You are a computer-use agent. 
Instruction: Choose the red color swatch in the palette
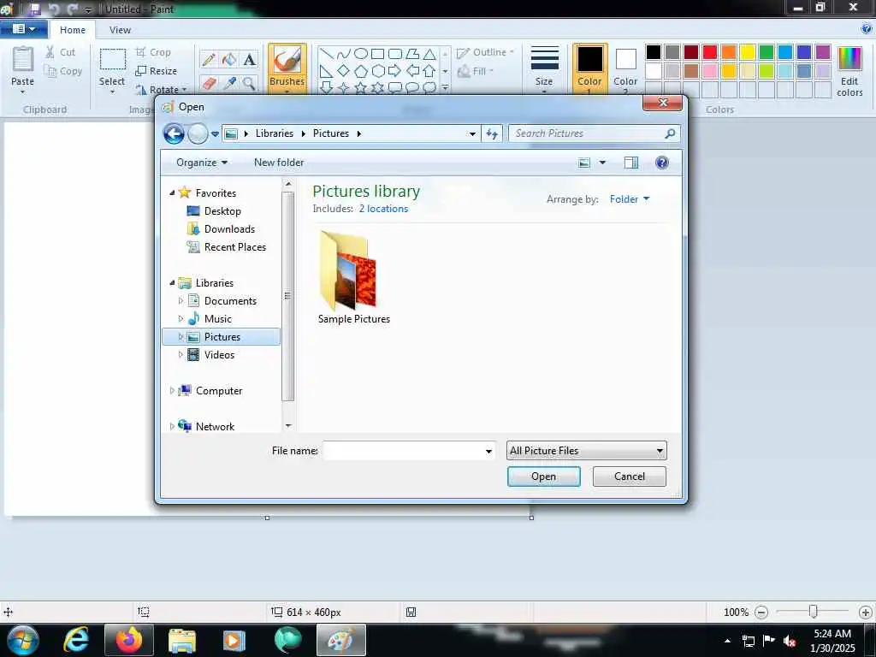(710, 52)
